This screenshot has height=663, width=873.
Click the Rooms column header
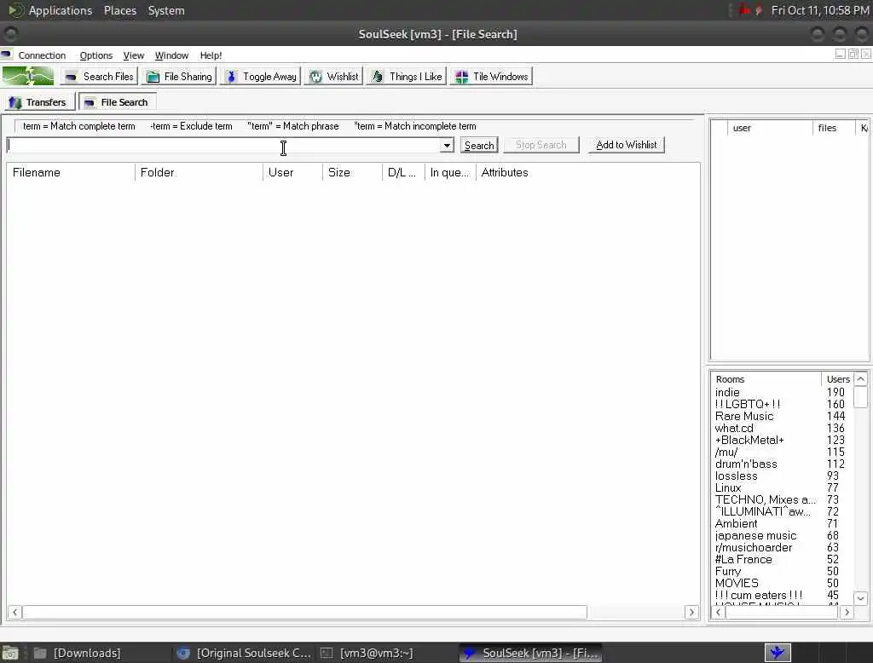tap(766, 379)
